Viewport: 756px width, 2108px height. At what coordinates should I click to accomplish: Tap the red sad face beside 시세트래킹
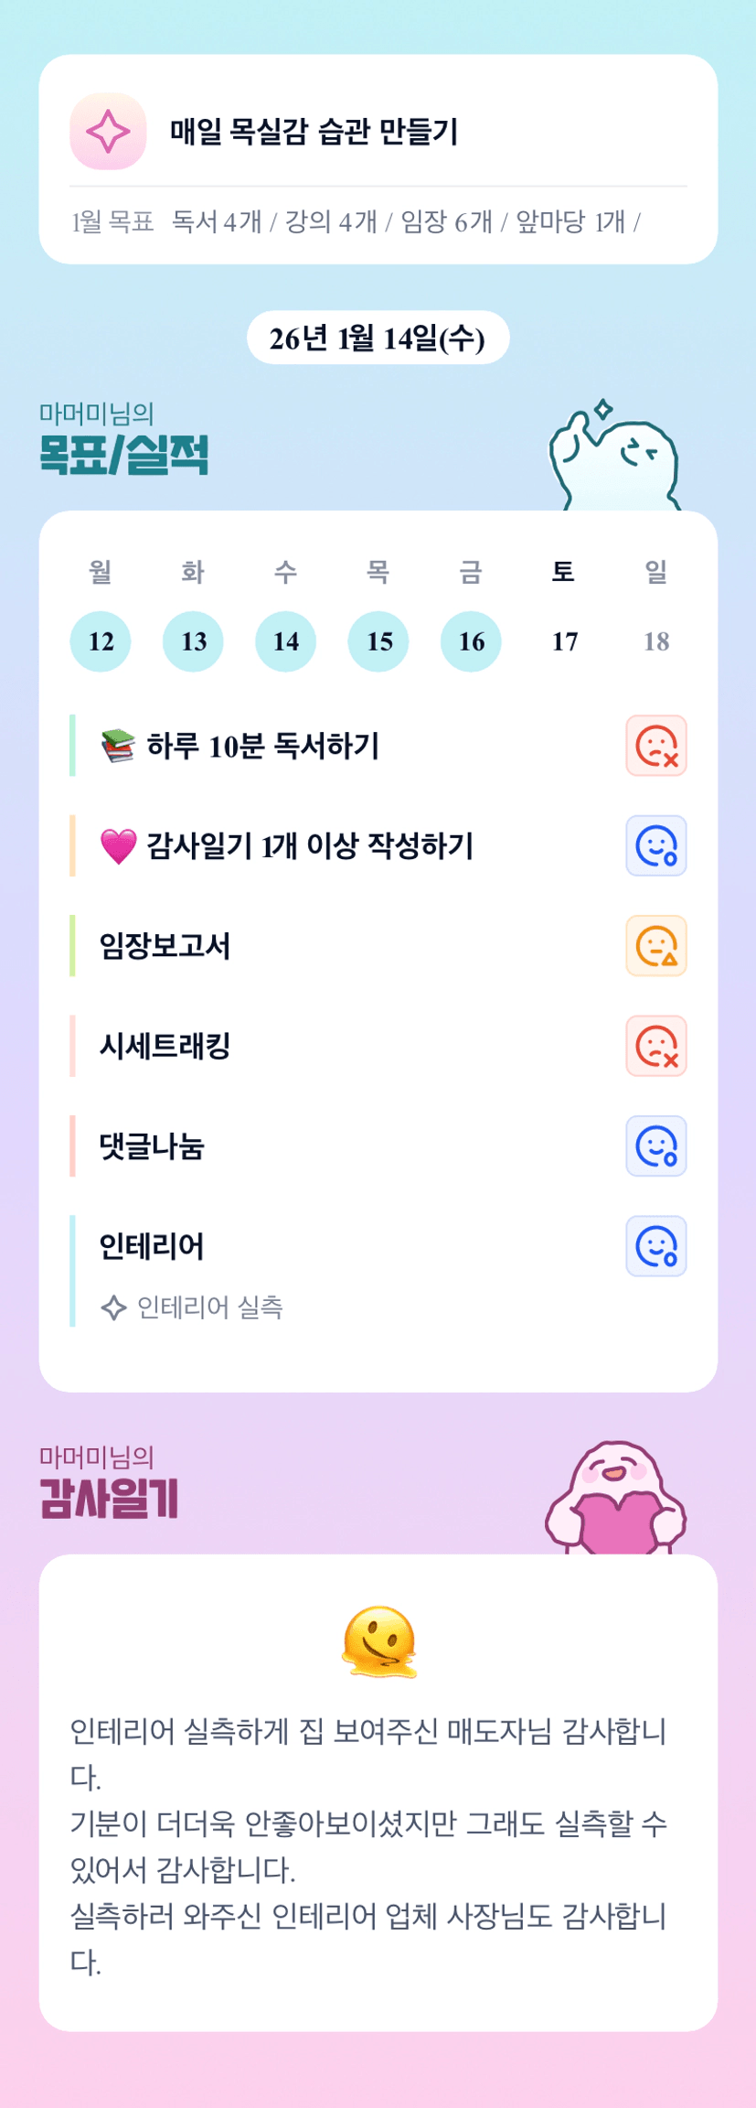(x=655, y=1046)
